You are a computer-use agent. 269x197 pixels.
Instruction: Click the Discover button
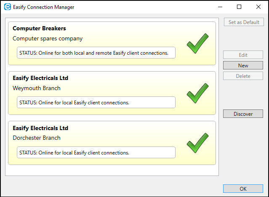click(243, 114)
